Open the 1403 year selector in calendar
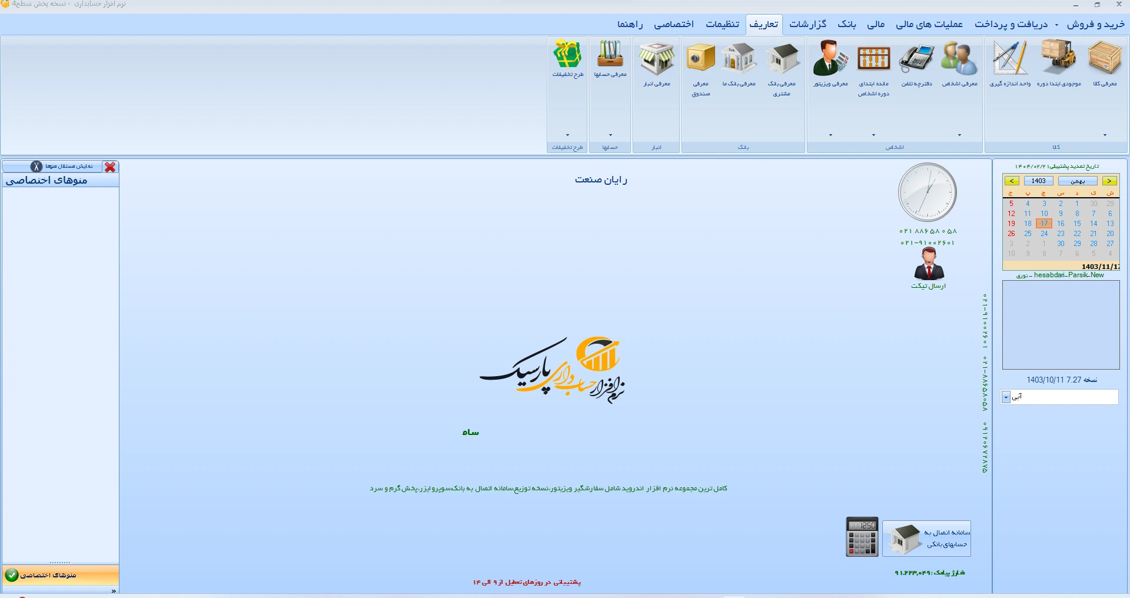The image size is (1130, 598). point(1039,181)
